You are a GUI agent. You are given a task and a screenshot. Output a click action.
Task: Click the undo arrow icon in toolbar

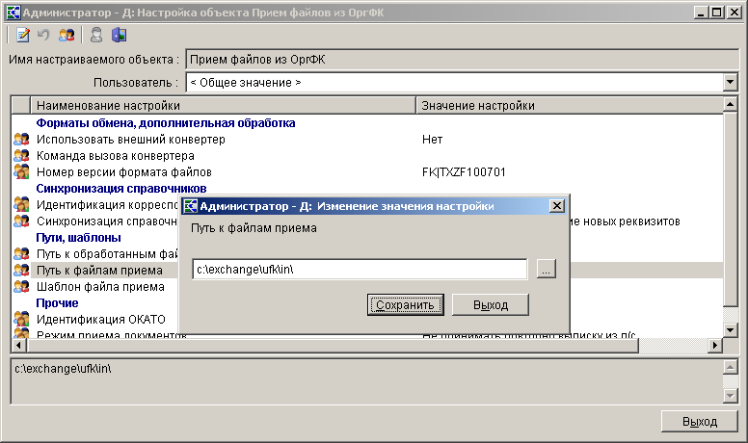tap(43, 36)
